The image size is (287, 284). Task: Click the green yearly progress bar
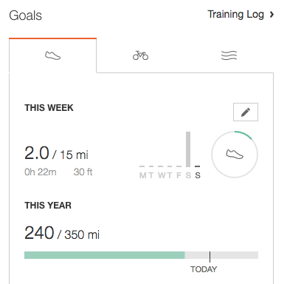point(105,255)
